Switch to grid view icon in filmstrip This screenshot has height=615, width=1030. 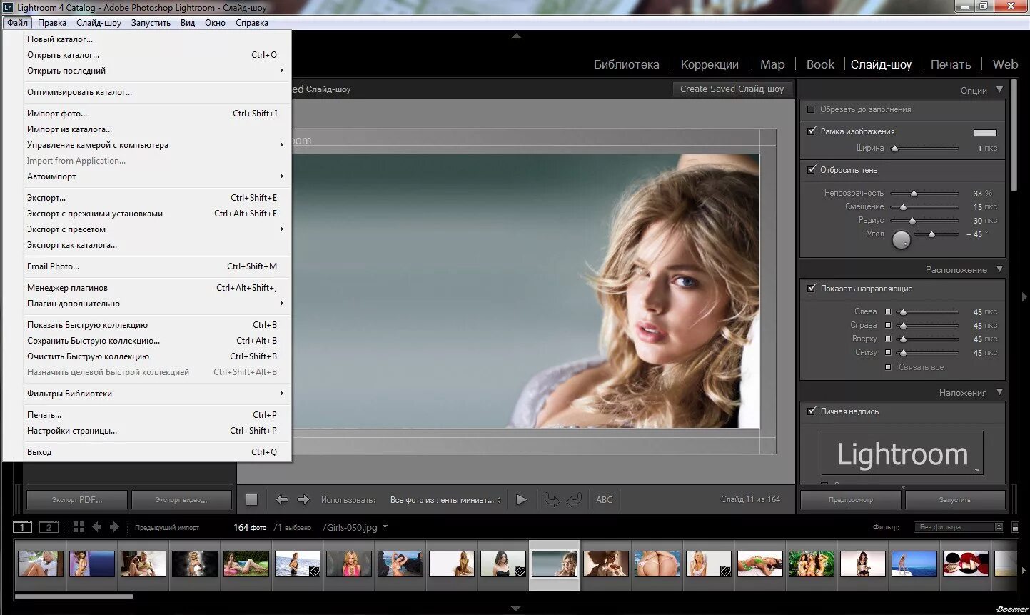coord(79,527)
